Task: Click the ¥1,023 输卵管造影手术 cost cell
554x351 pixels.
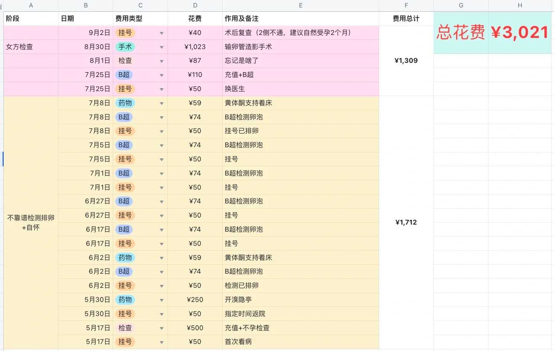Action: coord(195,47)
